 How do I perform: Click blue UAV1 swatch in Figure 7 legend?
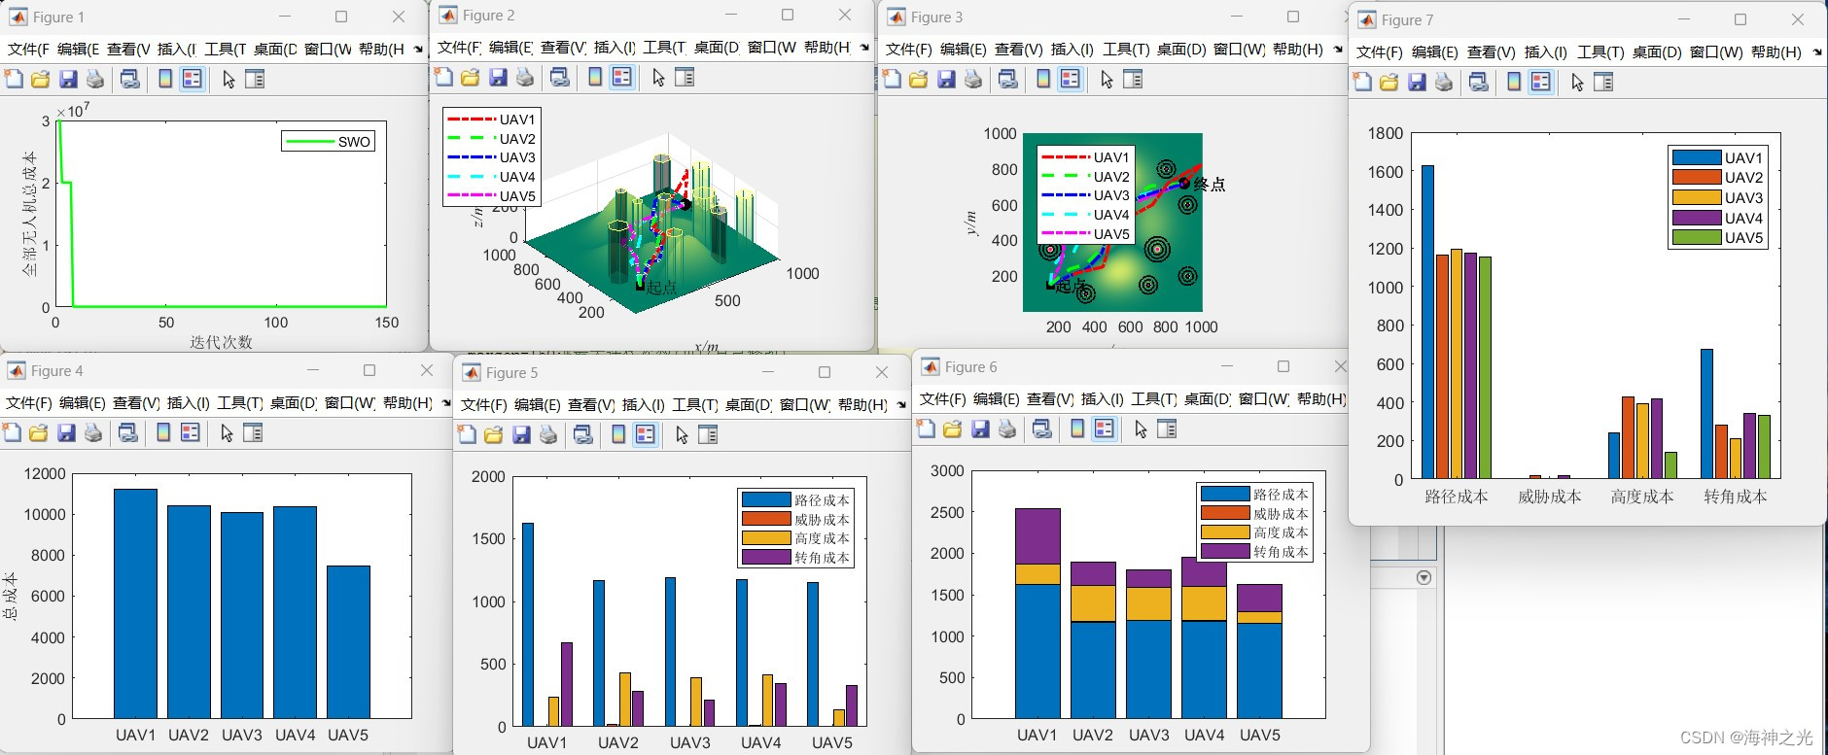[x=1696, y=157]
